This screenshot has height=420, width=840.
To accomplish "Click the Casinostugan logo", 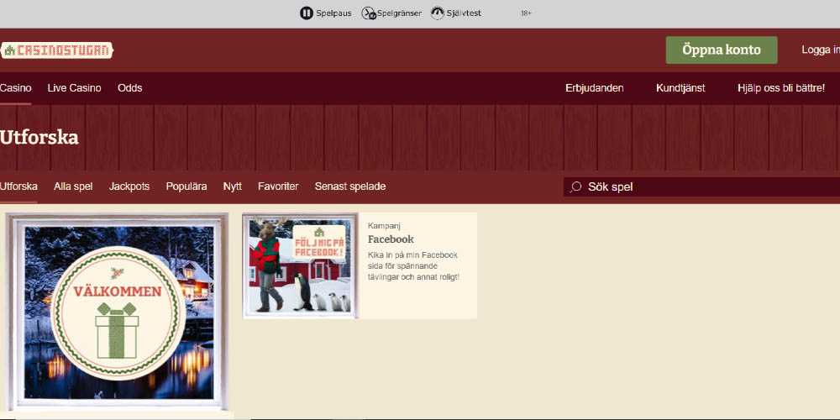I will point(56,50).
